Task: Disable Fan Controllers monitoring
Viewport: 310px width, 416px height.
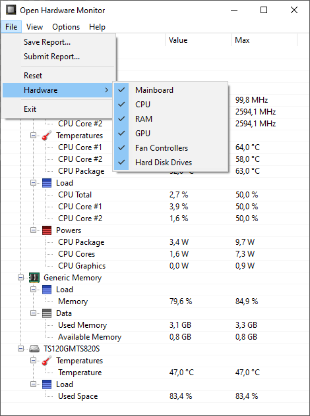Action: tap(170, 148)
